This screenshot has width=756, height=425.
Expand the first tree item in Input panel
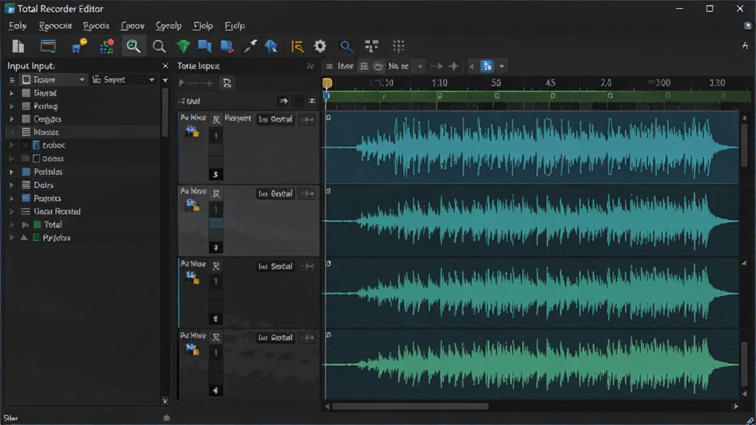[12, 93]
